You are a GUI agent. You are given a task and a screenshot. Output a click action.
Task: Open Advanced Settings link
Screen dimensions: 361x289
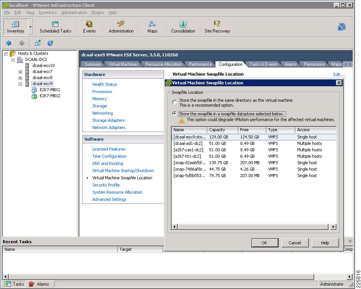(x=109, y=199)
